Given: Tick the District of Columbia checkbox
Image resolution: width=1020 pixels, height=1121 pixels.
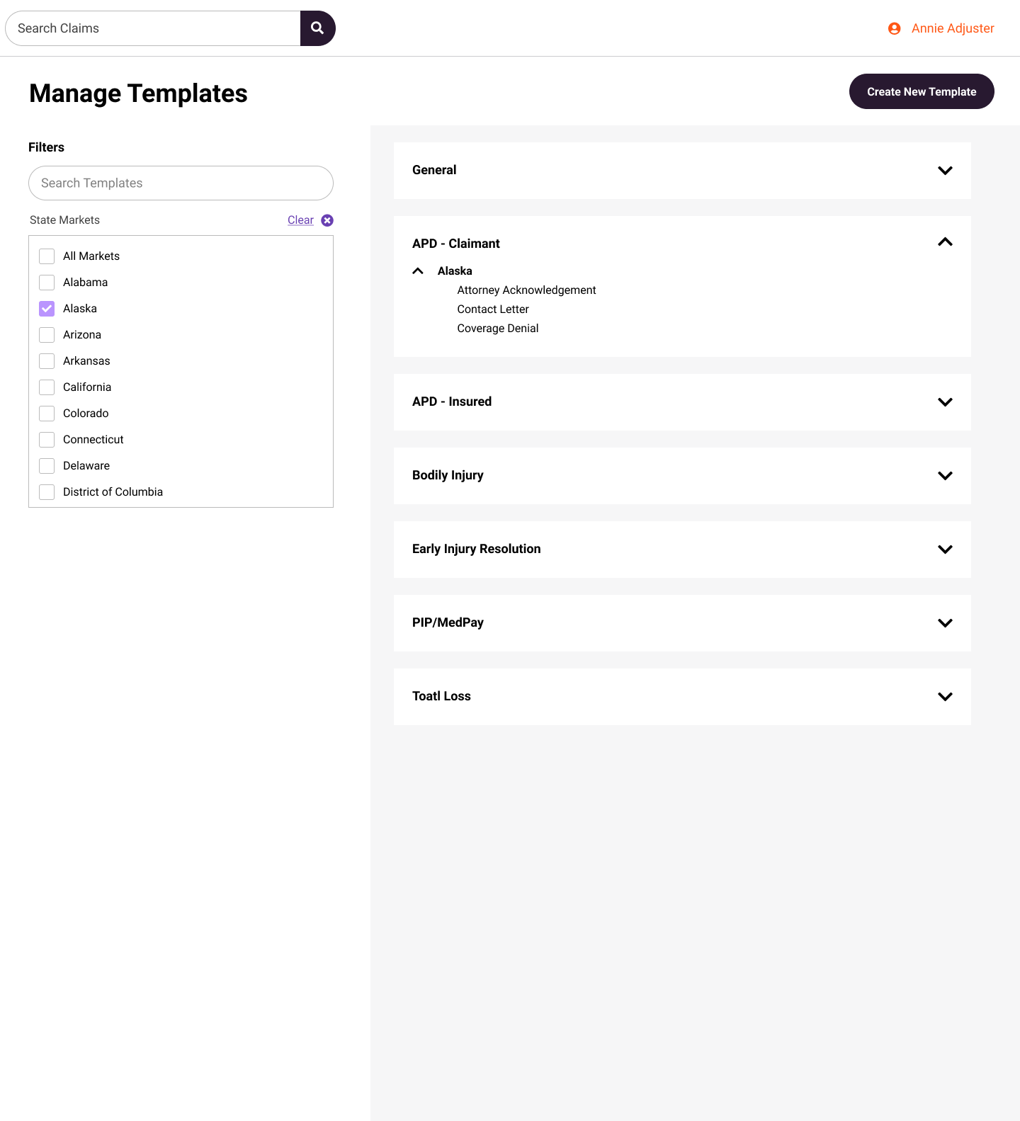Looking at the screenshot, I should tap(47, 492).
